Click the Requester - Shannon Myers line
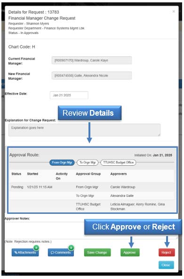Image resolution: width=184 pixels, height=279 pixels. tap(29, 24)
